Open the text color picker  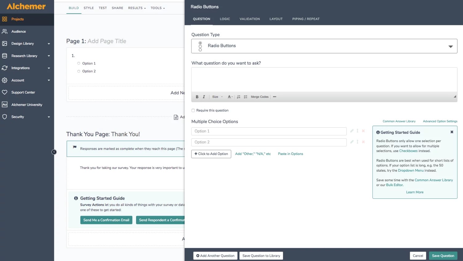tap(230, 97)
